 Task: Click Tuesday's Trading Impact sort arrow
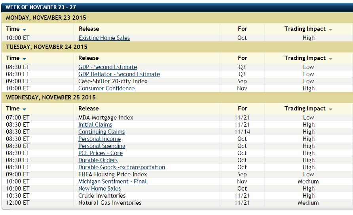tap(330, 59)
